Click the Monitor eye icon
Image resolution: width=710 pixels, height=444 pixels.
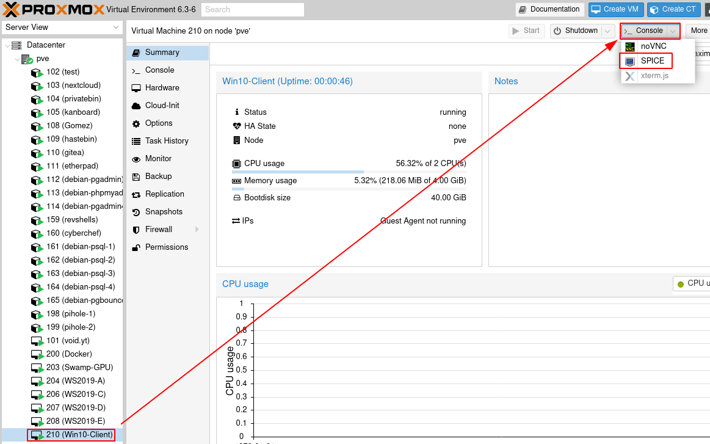136,159
